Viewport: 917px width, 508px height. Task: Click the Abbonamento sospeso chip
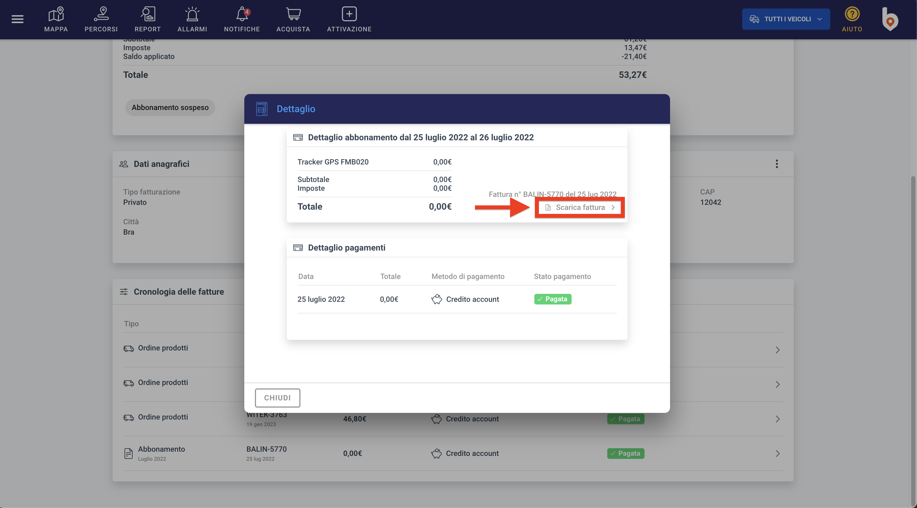tap(170, 107)
